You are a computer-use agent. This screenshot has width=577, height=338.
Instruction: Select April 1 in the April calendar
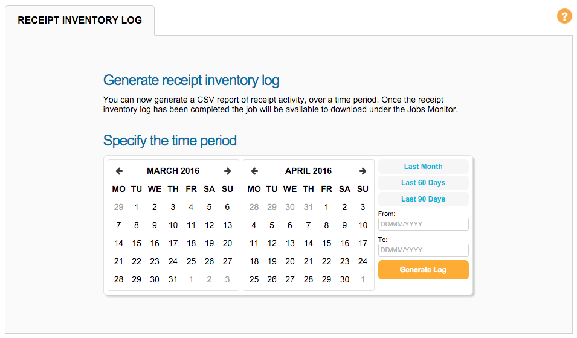(x=326, y=207)
